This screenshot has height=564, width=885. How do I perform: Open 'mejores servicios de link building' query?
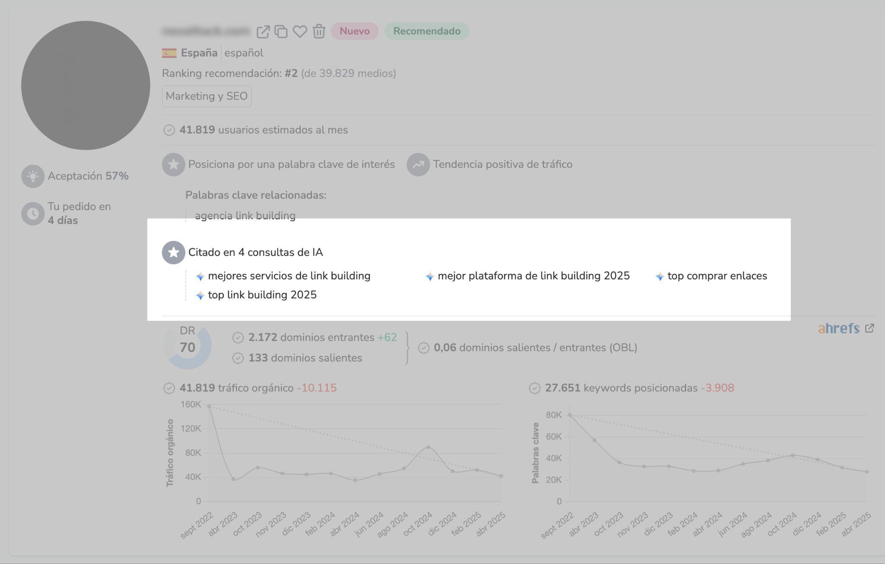click(x=289, y=276)
